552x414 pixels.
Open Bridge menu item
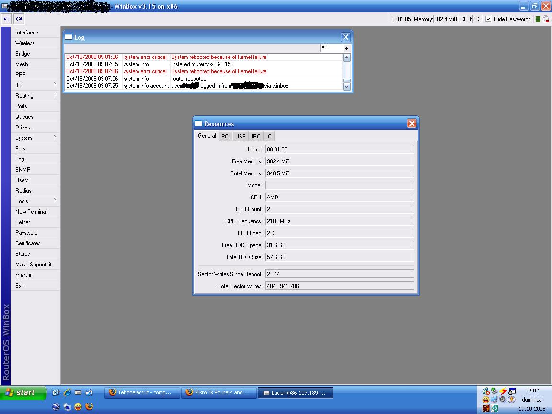point(35,54)
